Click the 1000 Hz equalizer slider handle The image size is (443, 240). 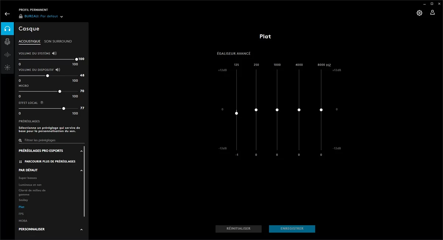click(277, 110)
